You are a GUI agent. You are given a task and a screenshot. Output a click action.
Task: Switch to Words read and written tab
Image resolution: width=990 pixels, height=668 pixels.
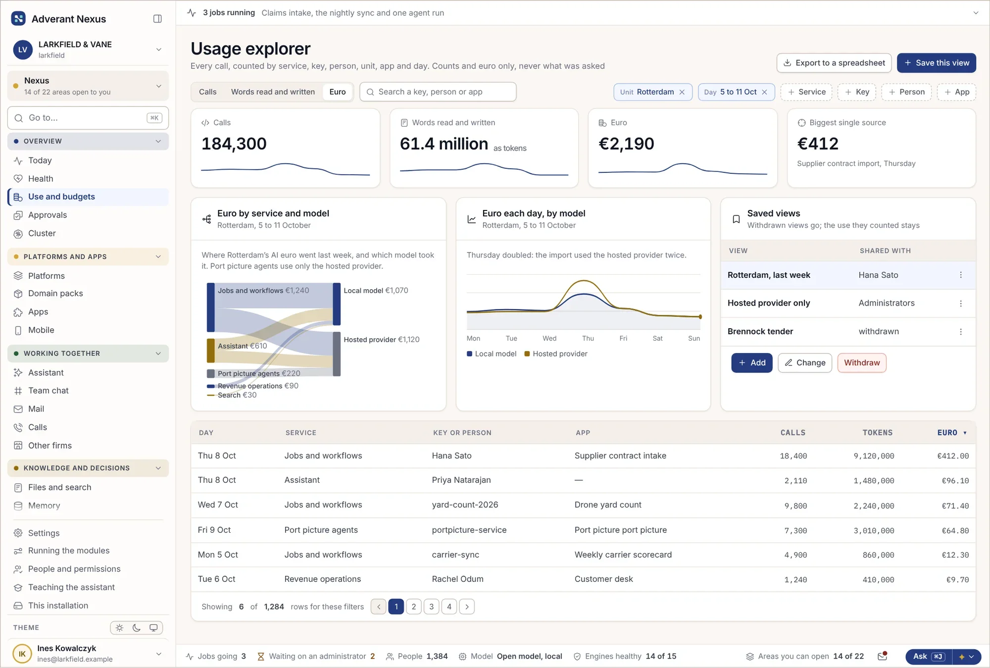coord(273,92)
